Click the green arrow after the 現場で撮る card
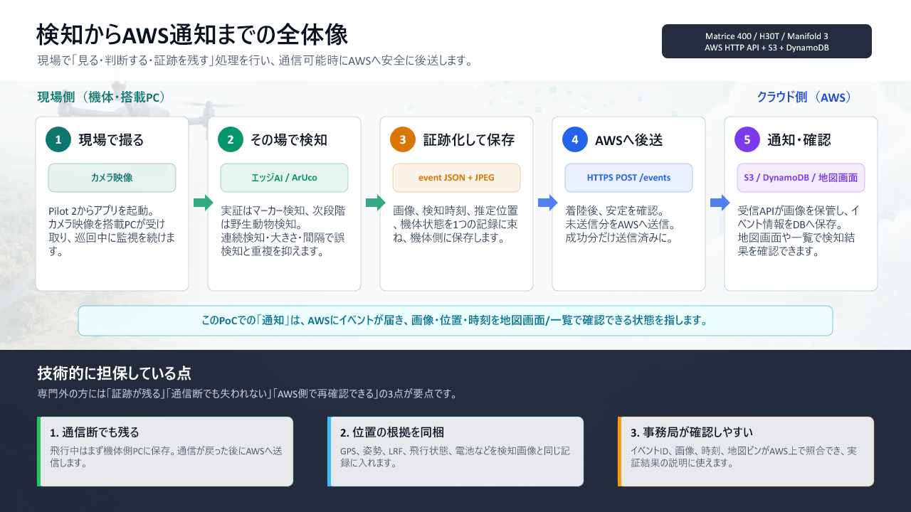This screenshot has width=911, height=512. pyautogui.click(x=204, y=203)
